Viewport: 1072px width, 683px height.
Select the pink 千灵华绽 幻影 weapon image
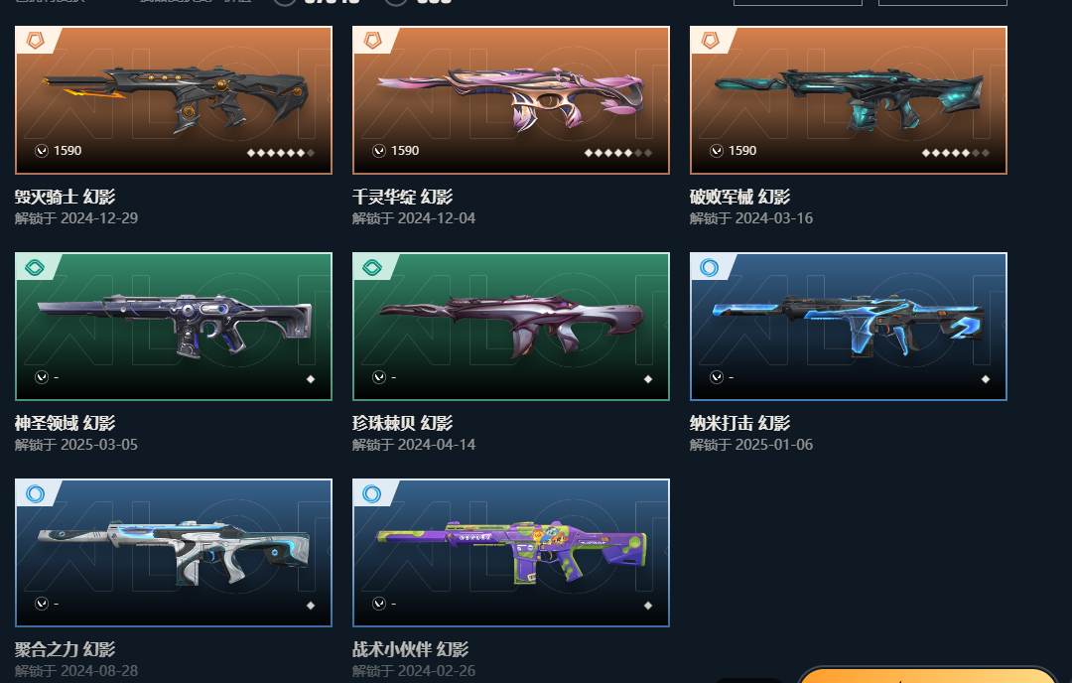click(511, 100)
